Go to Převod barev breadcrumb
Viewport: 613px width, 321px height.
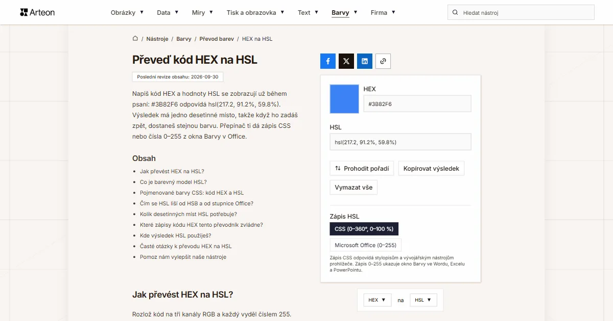coord(217,39)
